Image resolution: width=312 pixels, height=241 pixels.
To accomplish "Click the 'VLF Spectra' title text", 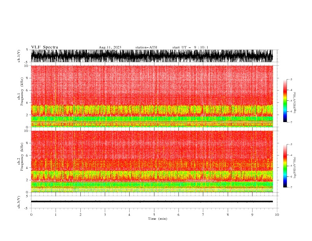I will coord(45,47).
